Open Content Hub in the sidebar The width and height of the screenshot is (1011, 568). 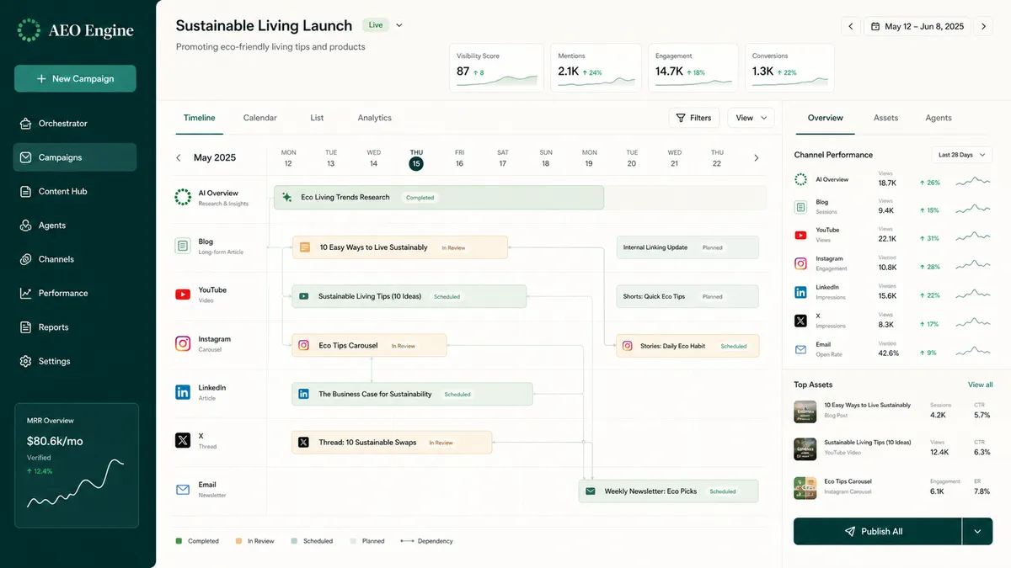pyautogui.click(x=75, y=191)
